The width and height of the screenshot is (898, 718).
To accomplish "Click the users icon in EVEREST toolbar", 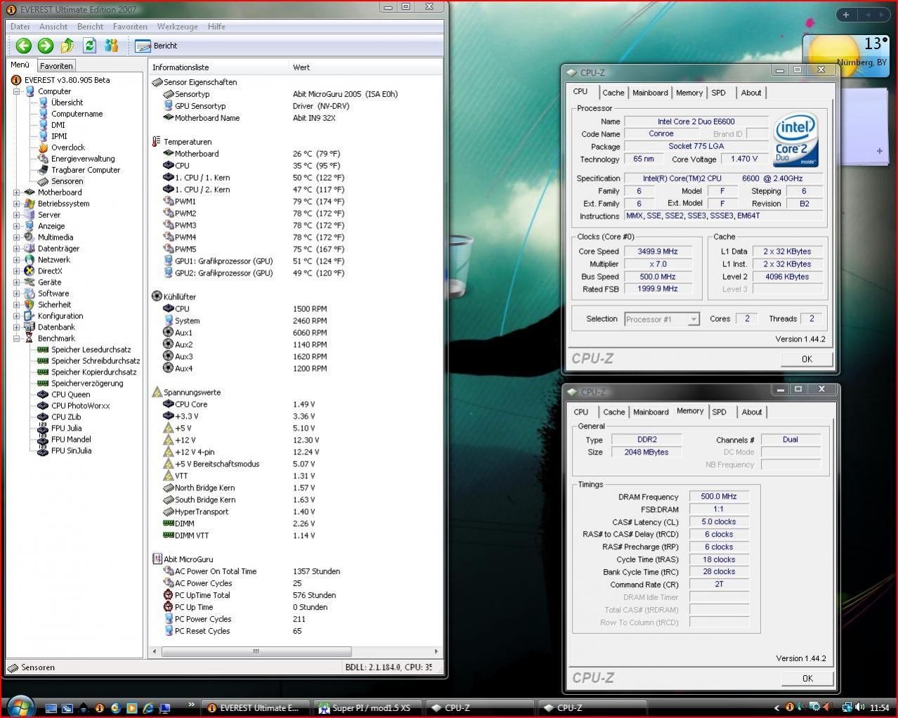I will (111, 46).
